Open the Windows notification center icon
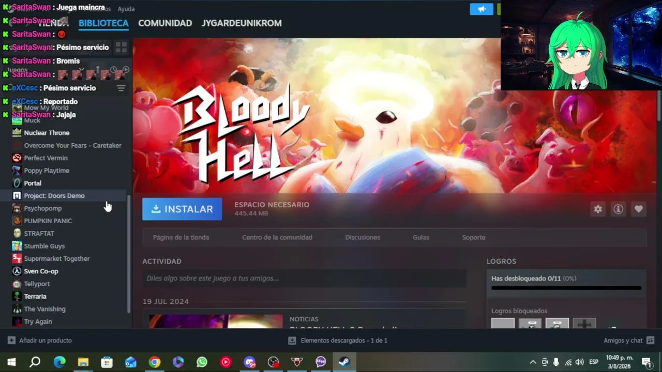662x372 pixels. 646,362
